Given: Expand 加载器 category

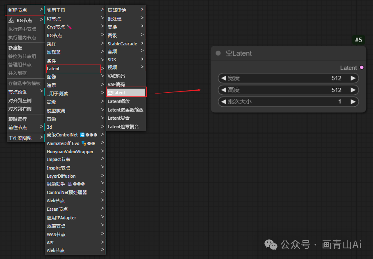Looking at the screenshot, I should (75, 52).
